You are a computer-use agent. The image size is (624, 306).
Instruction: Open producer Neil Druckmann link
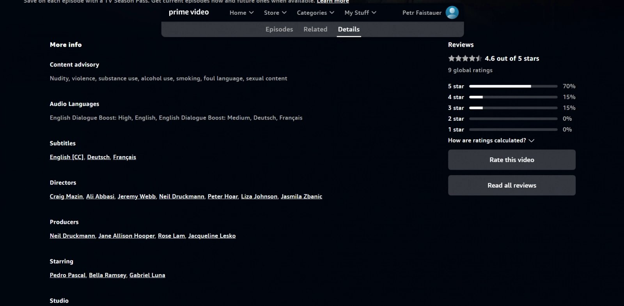(73, 236)
